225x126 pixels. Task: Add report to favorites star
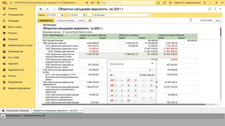[x=54, y=9]
